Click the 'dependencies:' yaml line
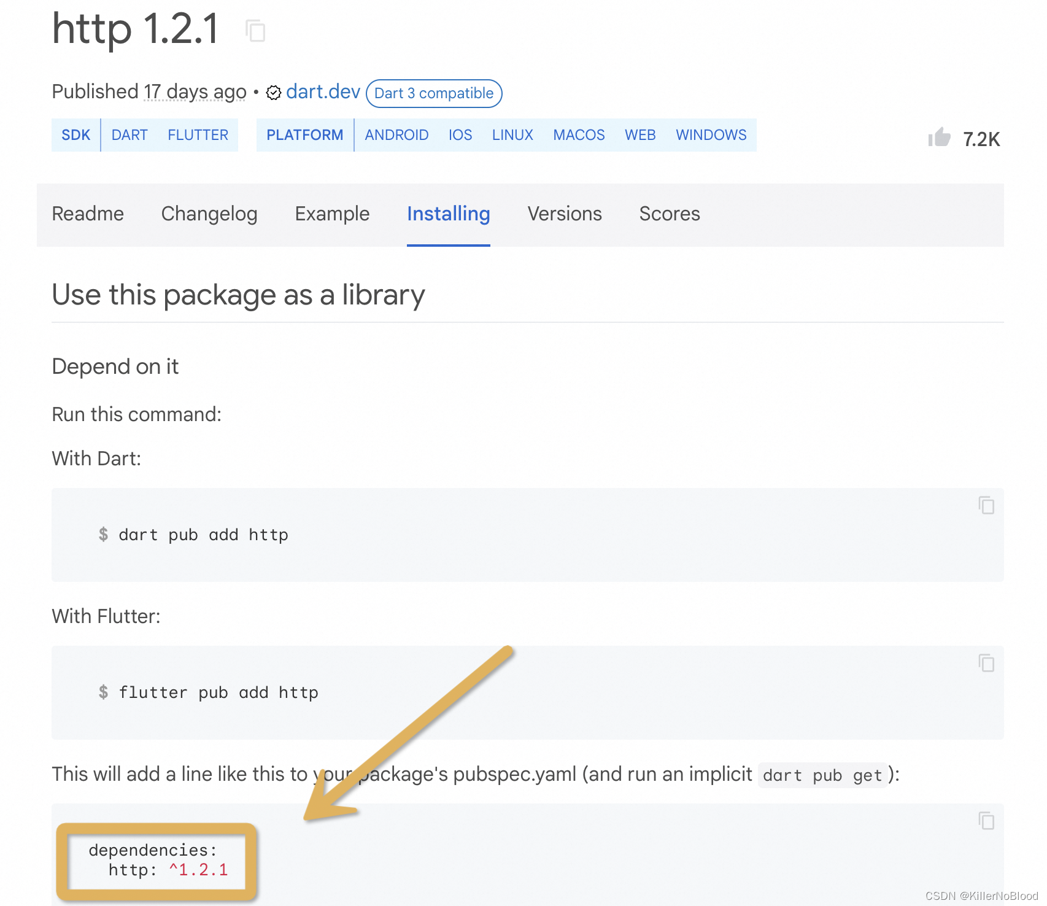This screenshot has height=906, width=1047. pyautogui.click(x=153, y=850)
